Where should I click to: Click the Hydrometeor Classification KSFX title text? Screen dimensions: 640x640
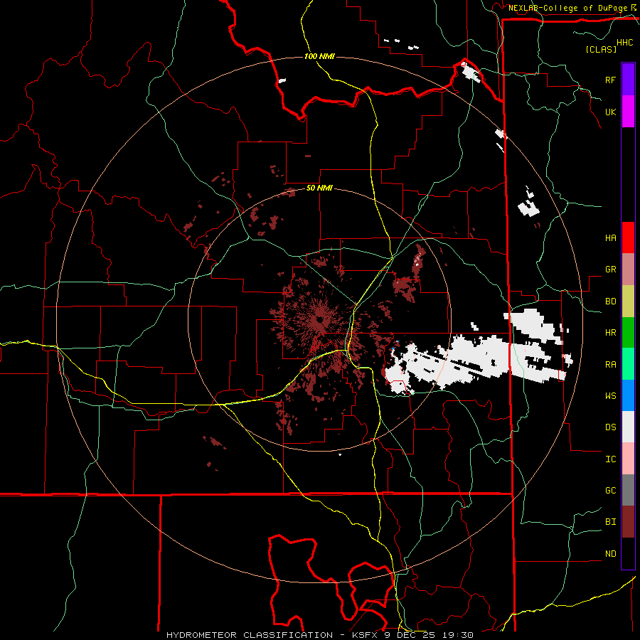point(319,635)
